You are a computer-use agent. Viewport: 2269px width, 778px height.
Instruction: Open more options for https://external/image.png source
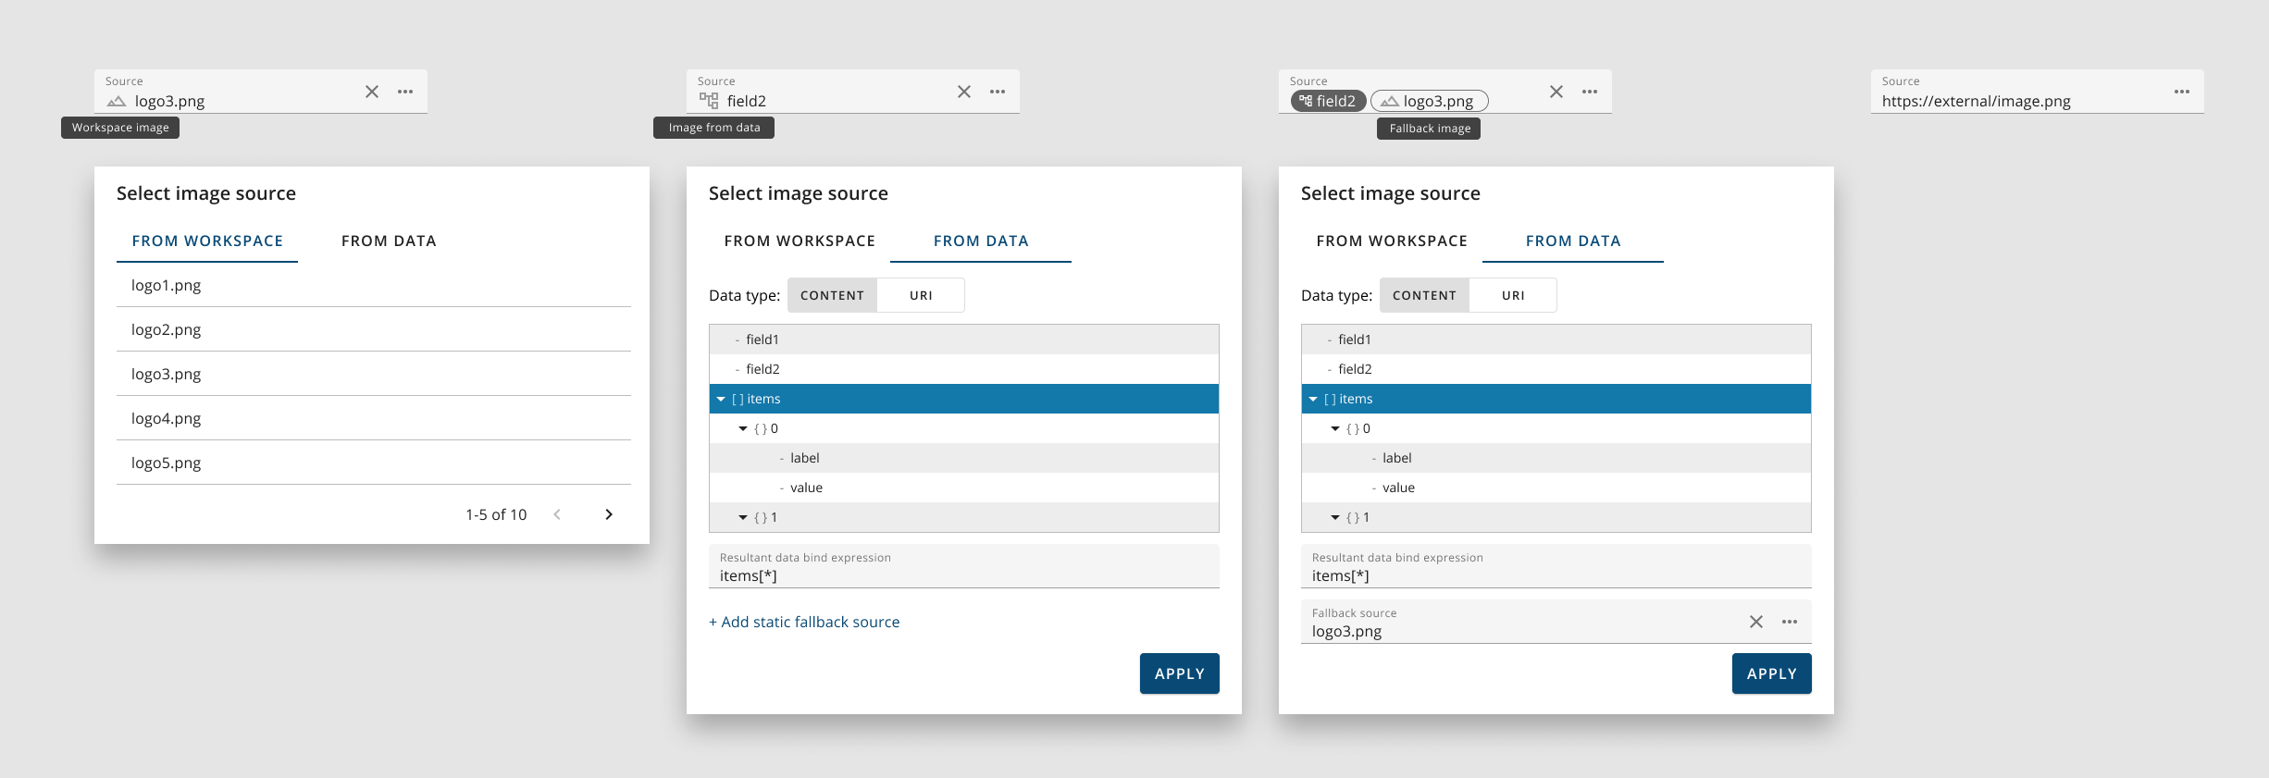click(x=2182, y=92)
